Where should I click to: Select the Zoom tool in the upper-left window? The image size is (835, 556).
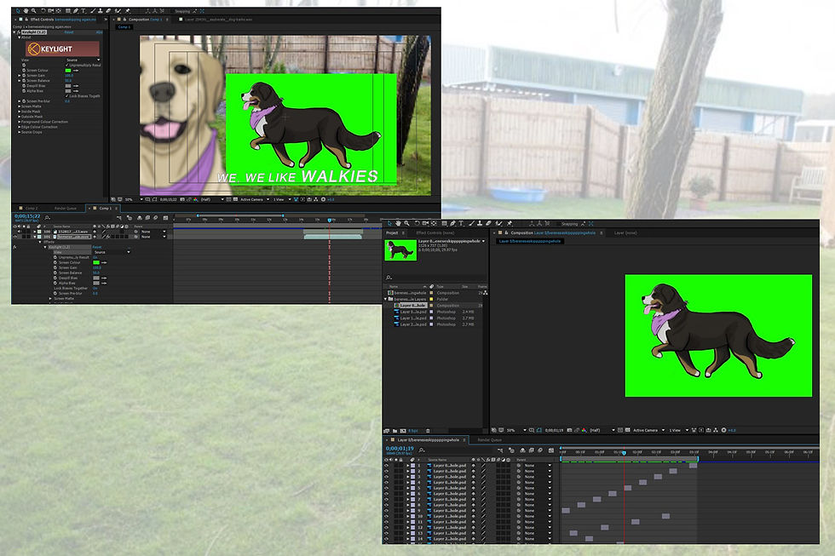pyautogui.click(x=33, y=11)
